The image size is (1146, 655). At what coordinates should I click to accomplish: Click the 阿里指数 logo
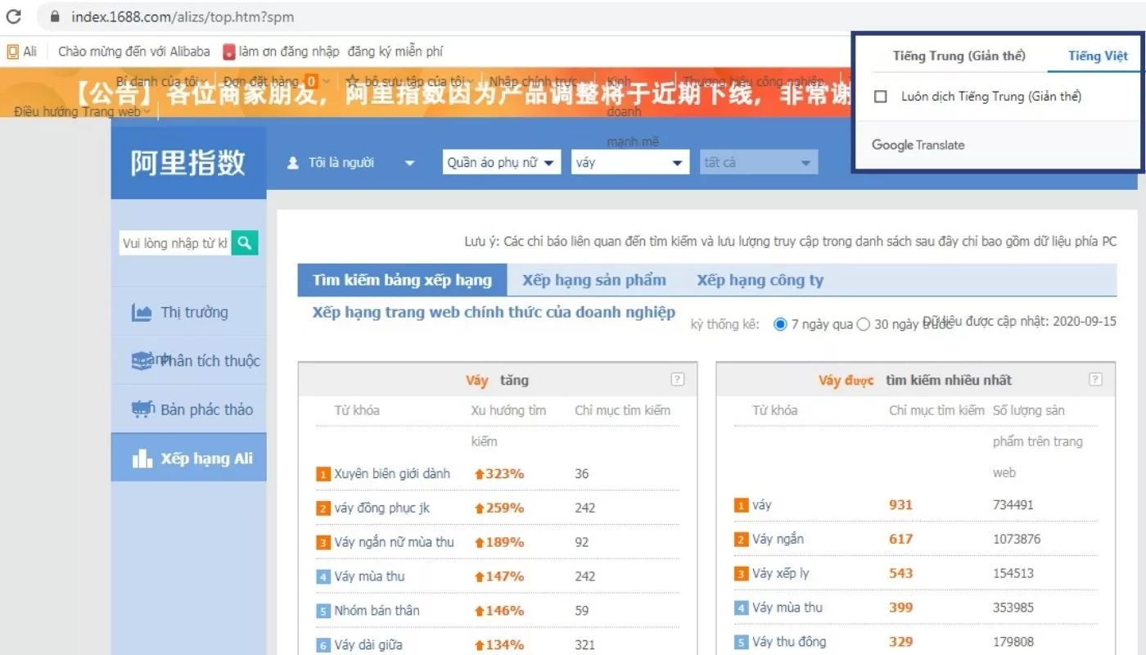[x=188, y=163]
